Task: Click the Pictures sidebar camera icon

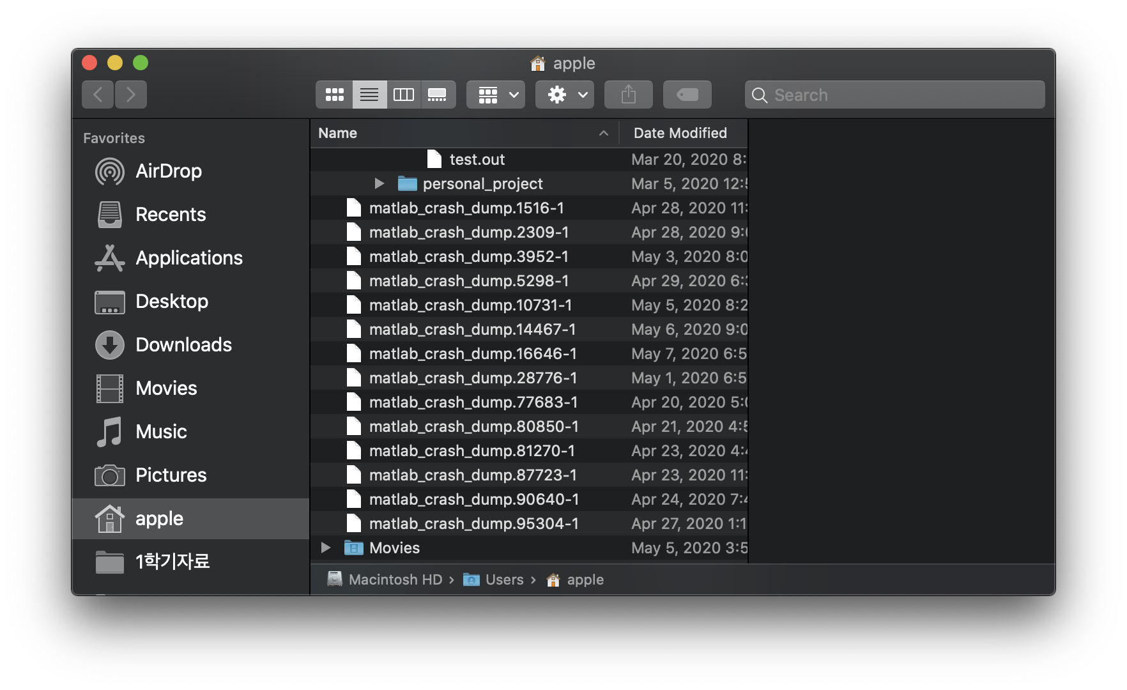Action: tap(110, 475)
